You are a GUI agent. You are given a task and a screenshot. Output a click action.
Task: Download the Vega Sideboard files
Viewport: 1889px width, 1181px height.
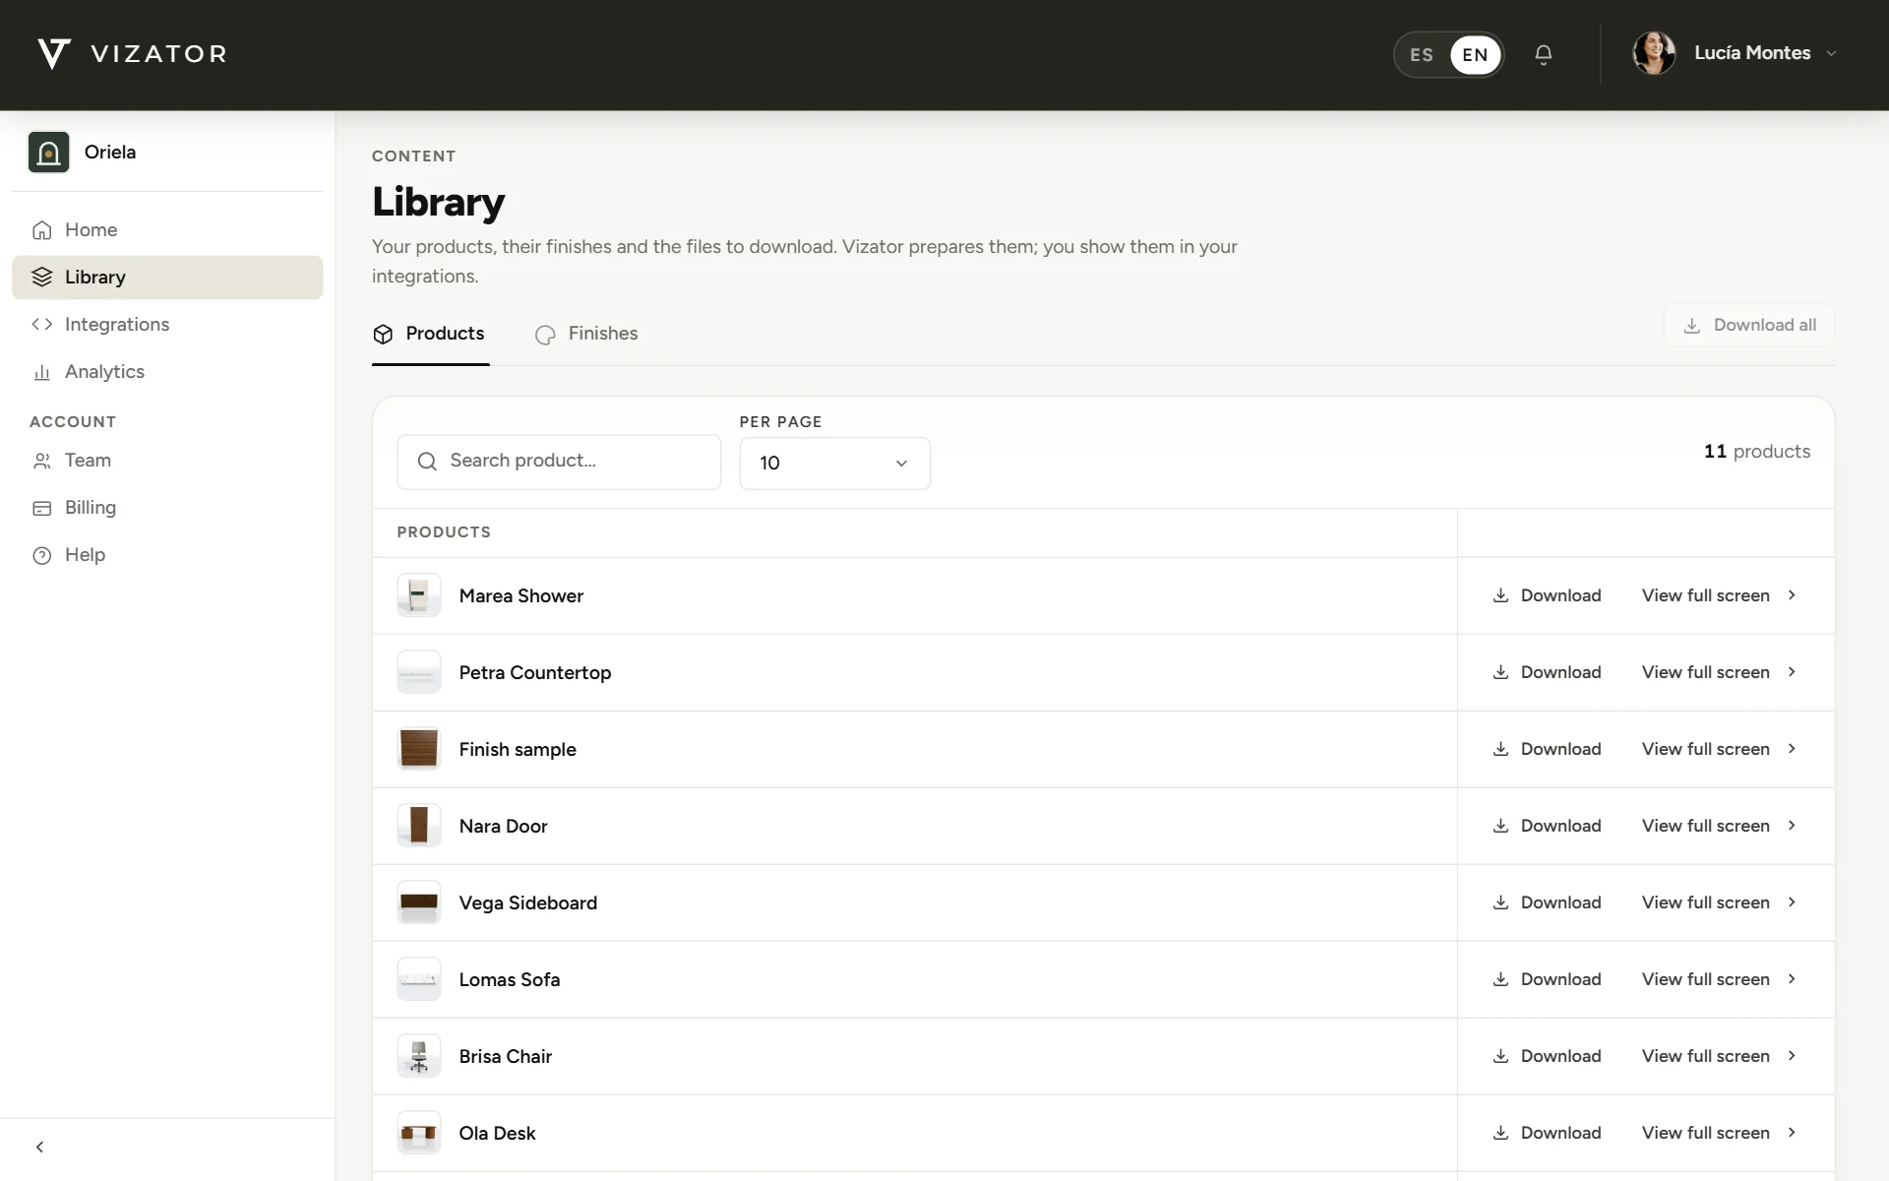pos(1547,902)
